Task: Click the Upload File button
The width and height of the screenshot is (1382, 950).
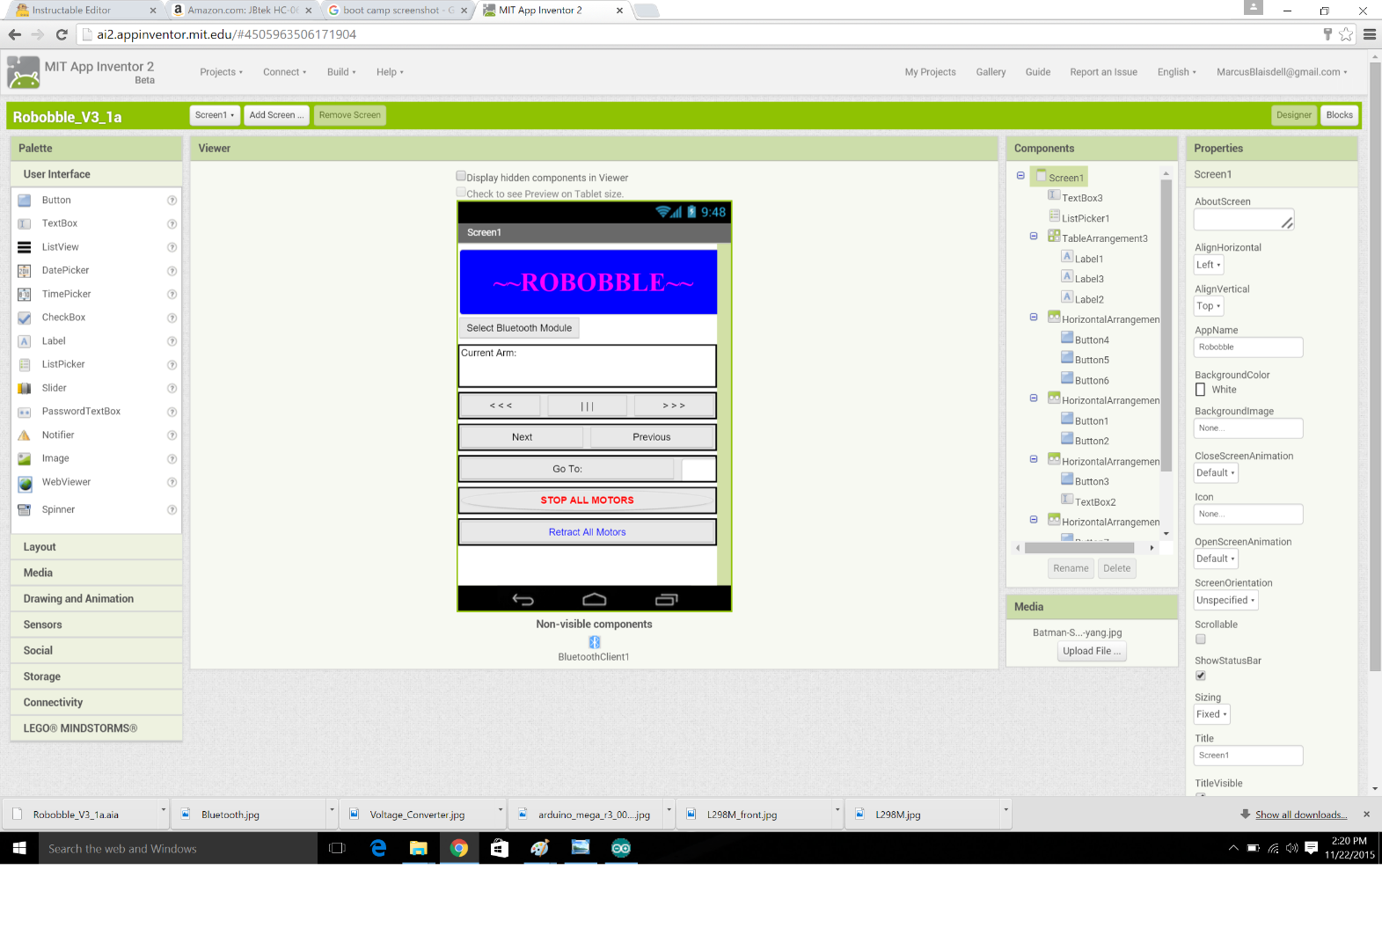Action: (x=1092, y=651)
